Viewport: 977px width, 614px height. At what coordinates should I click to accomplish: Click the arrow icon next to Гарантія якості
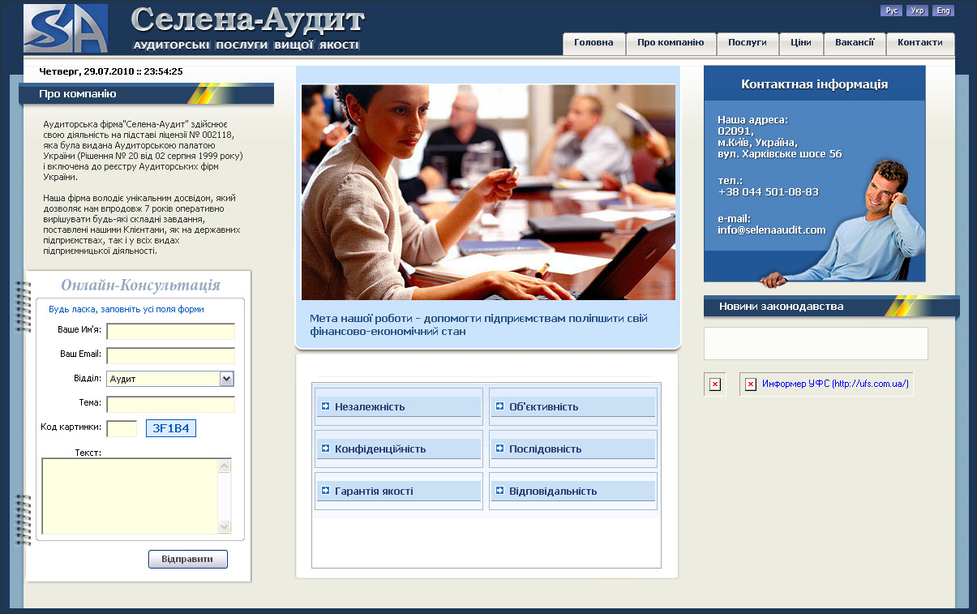click(x=326, y=490)
